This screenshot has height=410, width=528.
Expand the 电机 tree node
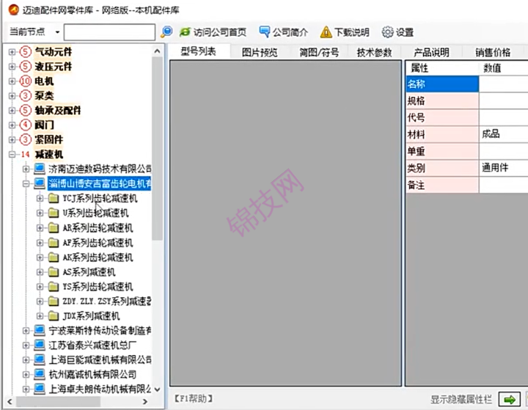click(12, 81)
